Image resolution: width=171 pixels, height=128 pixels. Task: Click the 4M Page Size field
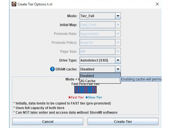click(97, 51)
